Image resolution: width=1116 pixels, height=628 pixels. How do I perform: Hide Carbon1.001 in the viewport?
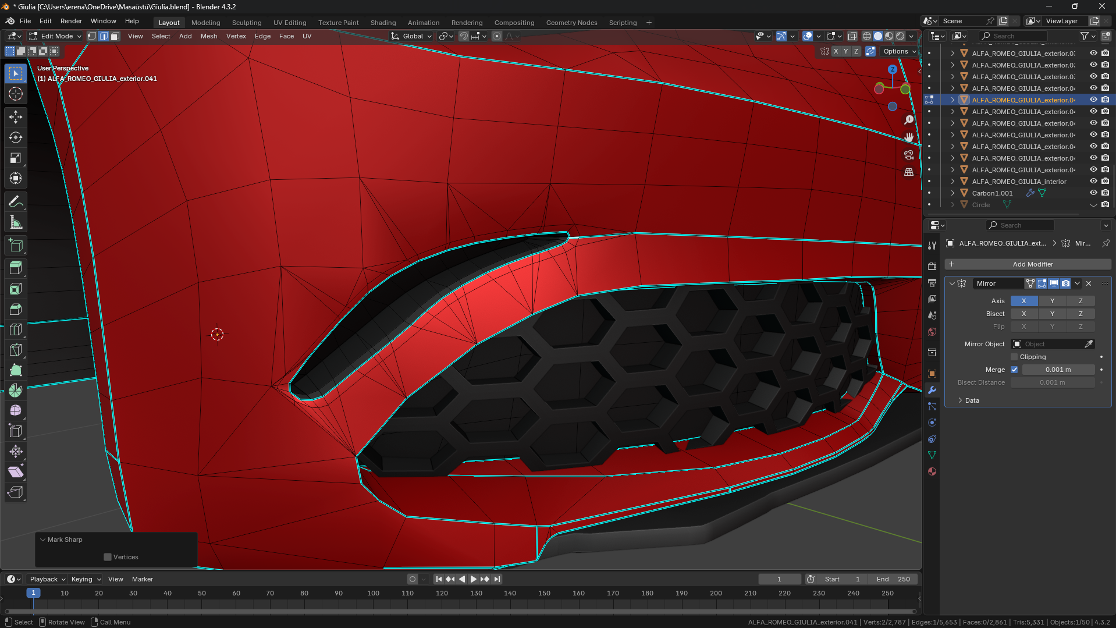[1093, 193]
